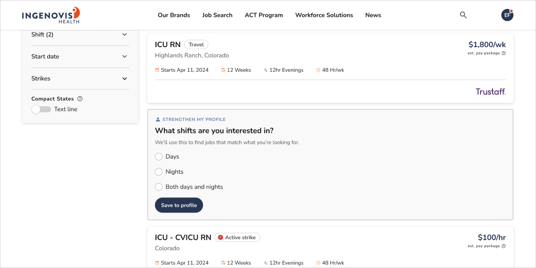This screenshot has width=536, height=268.
Task: Open the ICU RN job listing
Action: coord(167,44)
